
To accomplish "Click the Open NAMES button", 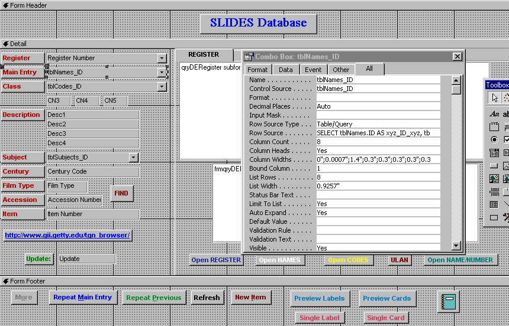I will 280,260.
